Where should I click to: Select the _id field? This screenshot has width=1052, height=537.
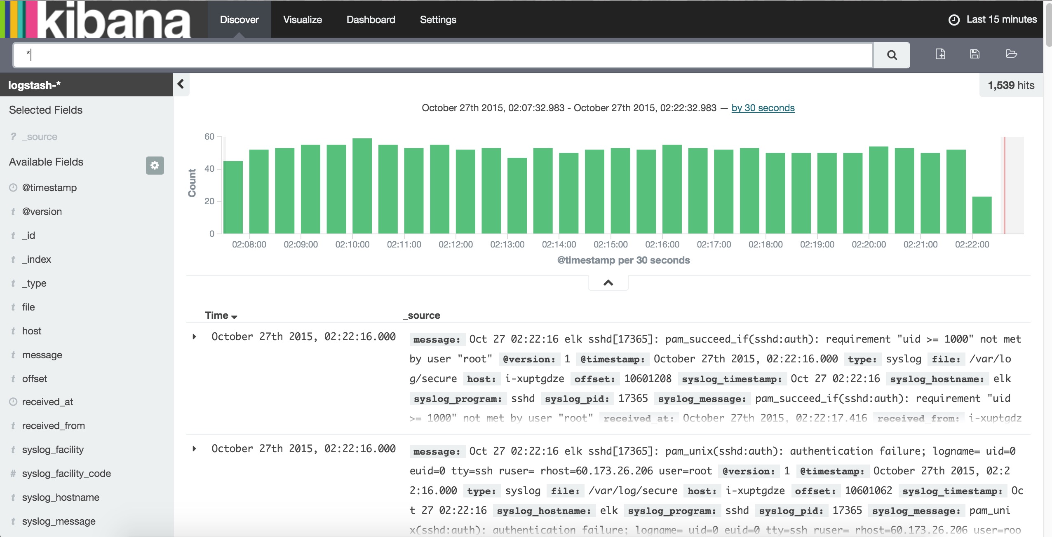click(x=28, y=236)
